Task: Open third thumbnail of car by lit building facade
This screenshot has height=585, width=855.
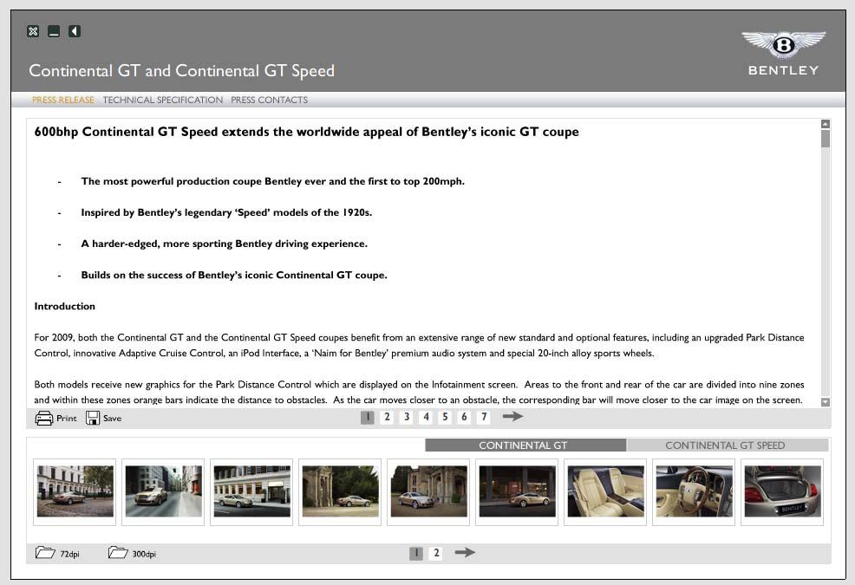Action: pos(251,491)
